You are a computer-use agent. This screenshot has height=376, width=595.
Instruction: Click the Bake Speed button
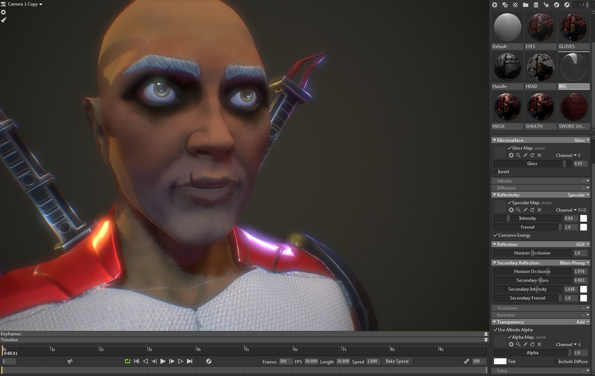coord(397,361)
